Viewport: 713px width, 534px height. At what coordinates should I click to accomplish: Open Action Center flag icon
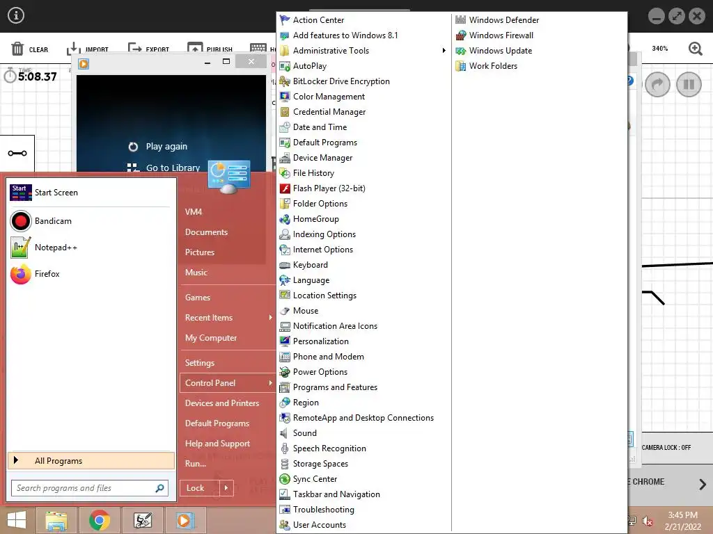point(285,20)
